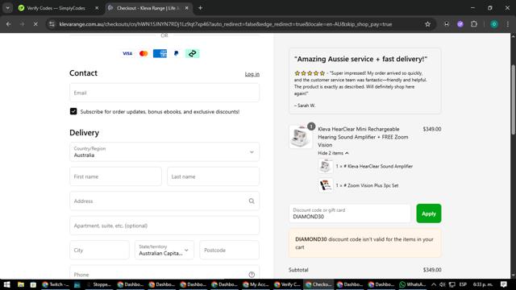Image resolution: width=516 pixels, height=290 pixels.
Task: Click the taskbar clock showing 6:33 p. m.
Action: pyautogui.click(x=483, y=284)
